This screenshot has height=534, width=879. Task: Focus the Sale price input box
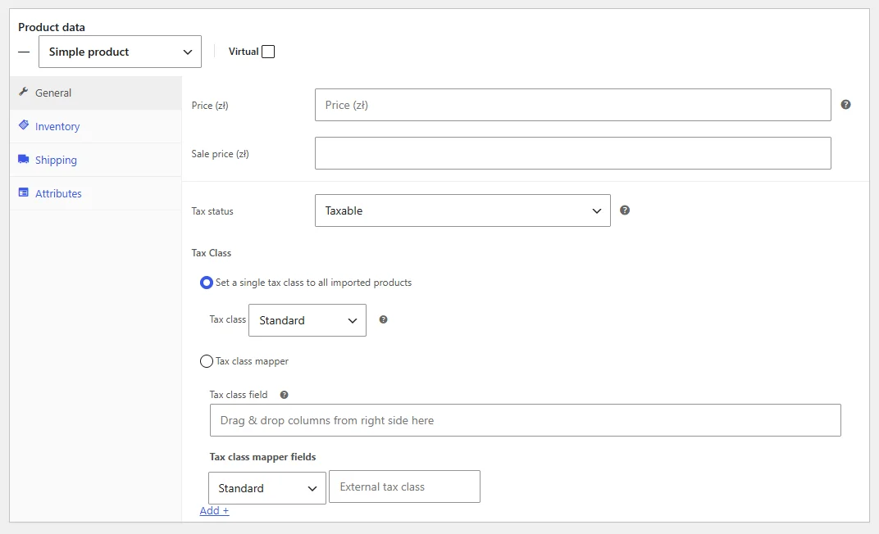[573, 153]
